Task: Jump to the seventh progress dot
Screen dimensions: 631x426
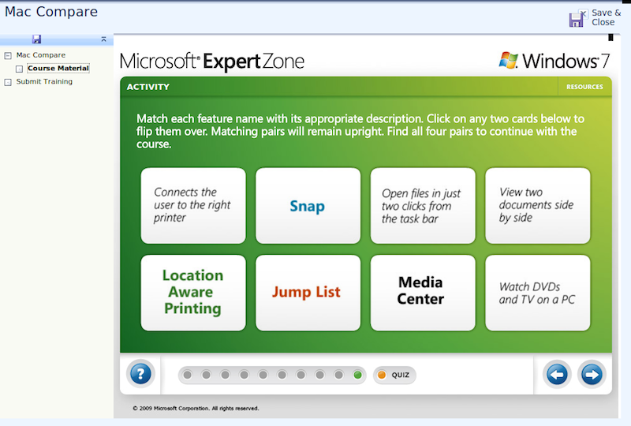Action: pos(301,375)
